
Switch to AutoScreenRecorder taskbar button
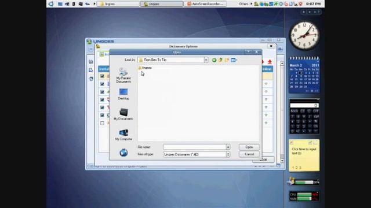pos(205,4)
